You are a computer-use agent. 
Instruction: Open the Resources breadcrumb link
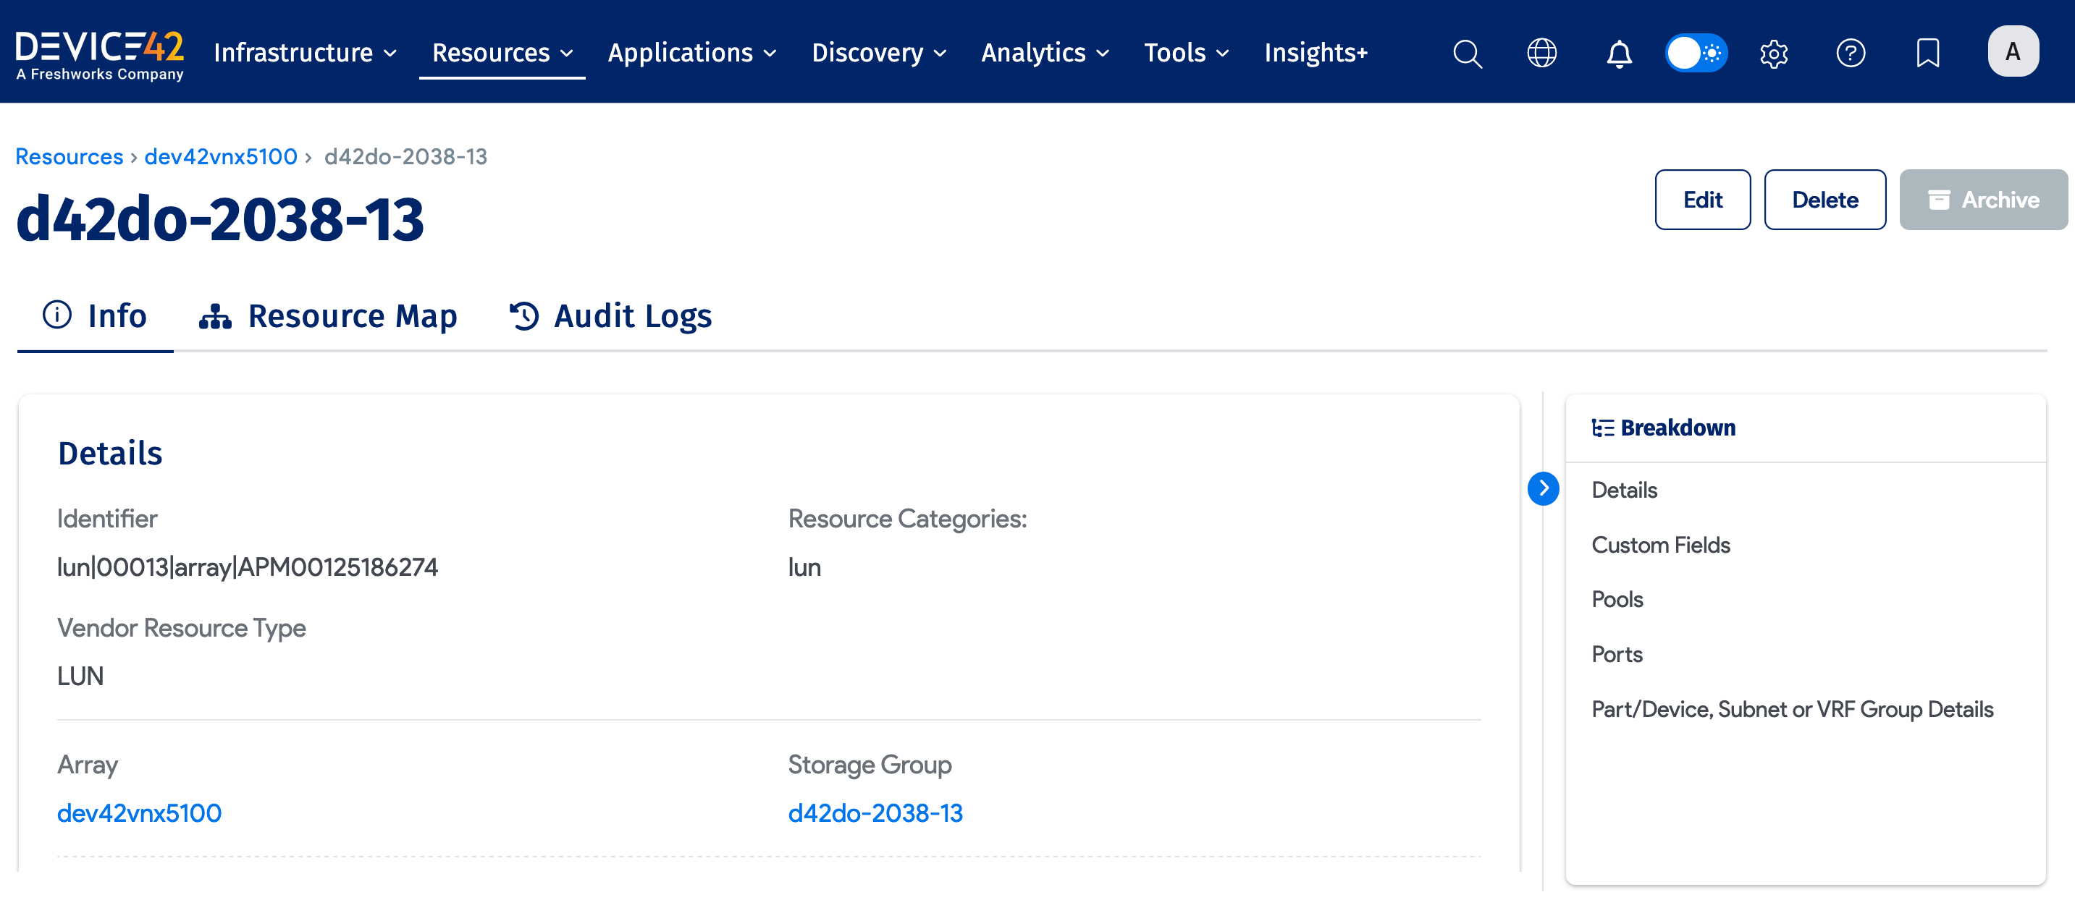(x=69, y=156)
